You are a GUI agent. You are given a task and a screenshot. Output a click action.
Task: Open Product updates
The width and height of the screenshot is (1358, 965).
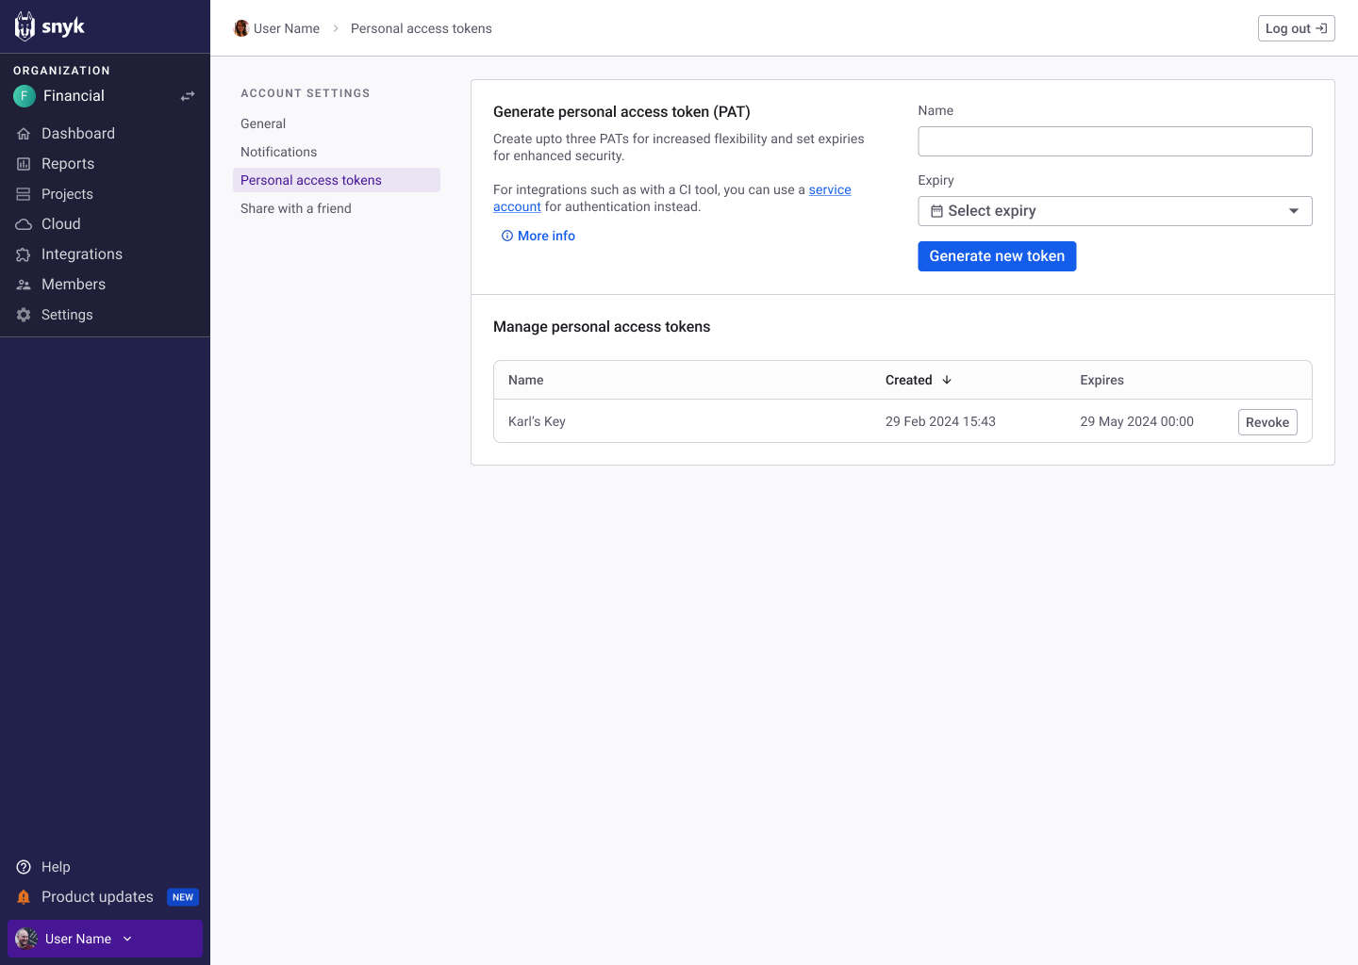click(97, 897)
